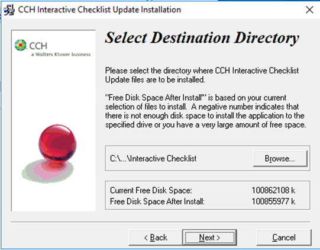
Task: Click the Select Destination Directory heading
Action: [x=202, y=38]
